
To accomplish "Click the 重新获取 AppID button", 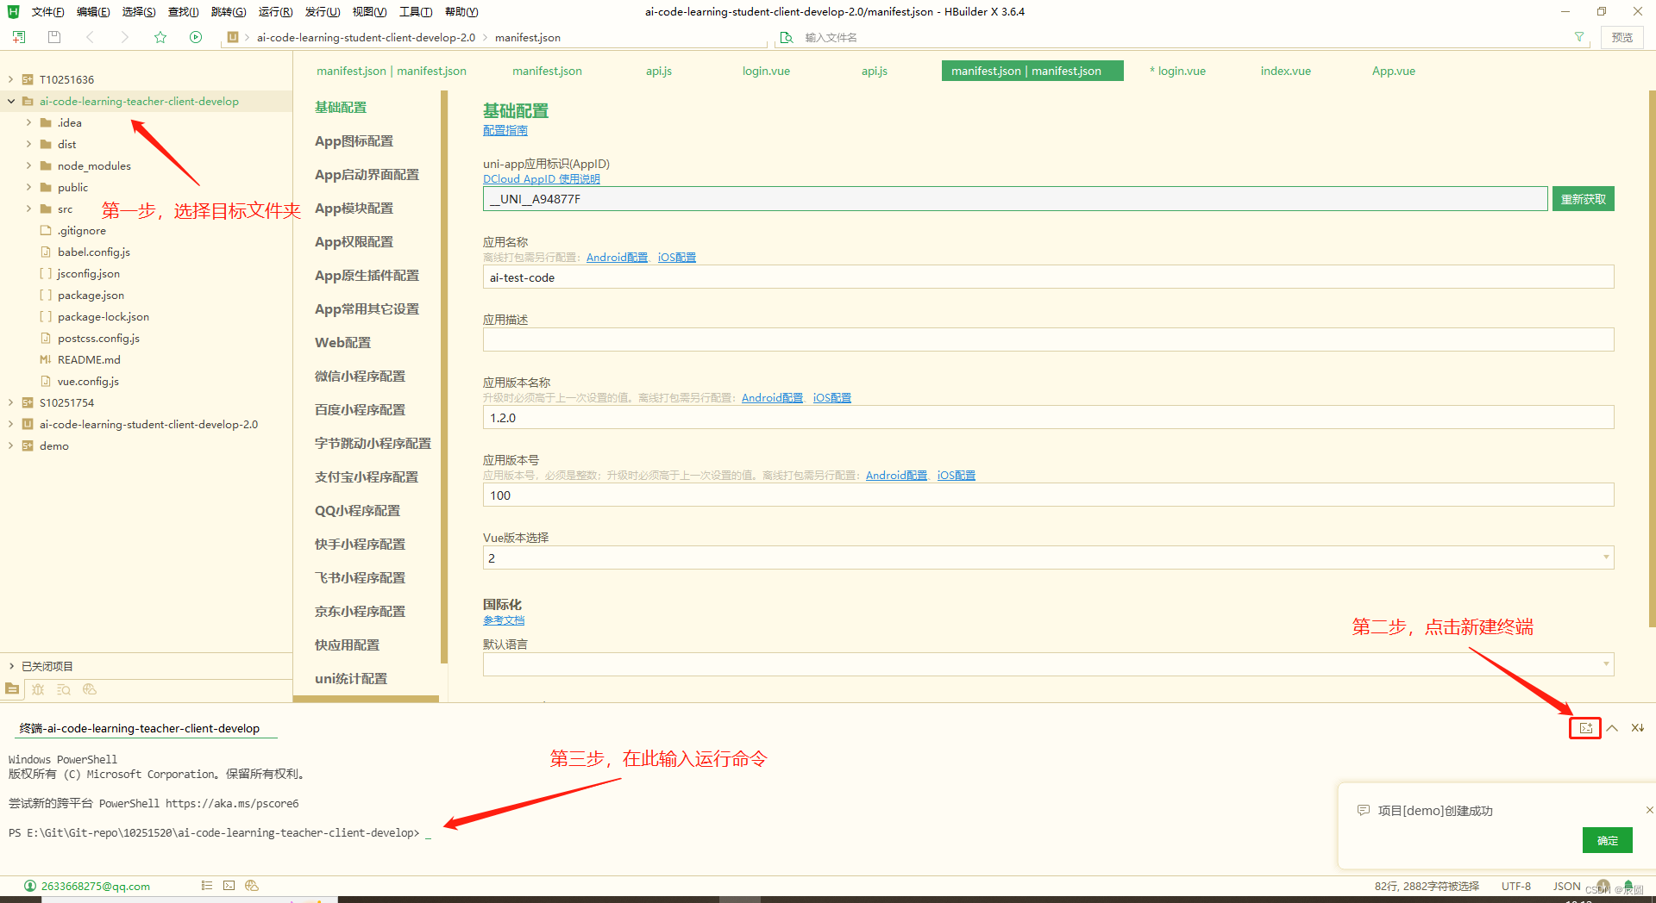I will point(1583,198).
